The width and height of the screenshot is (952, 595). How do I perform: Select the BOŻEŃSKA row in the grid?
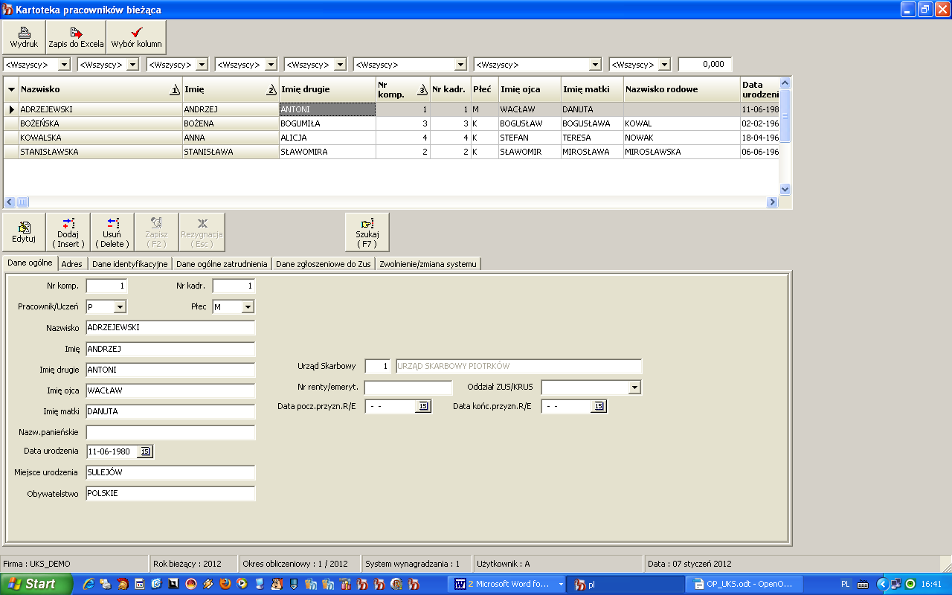[x=390, y=123]
